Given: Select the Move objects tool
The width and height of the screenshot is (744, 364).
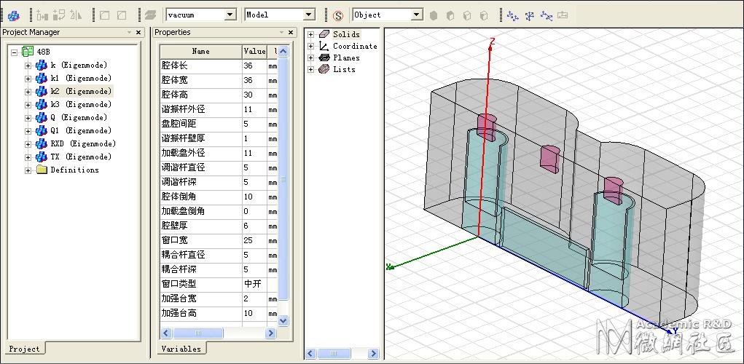Looking at the screenshot, I should [43, 15].
